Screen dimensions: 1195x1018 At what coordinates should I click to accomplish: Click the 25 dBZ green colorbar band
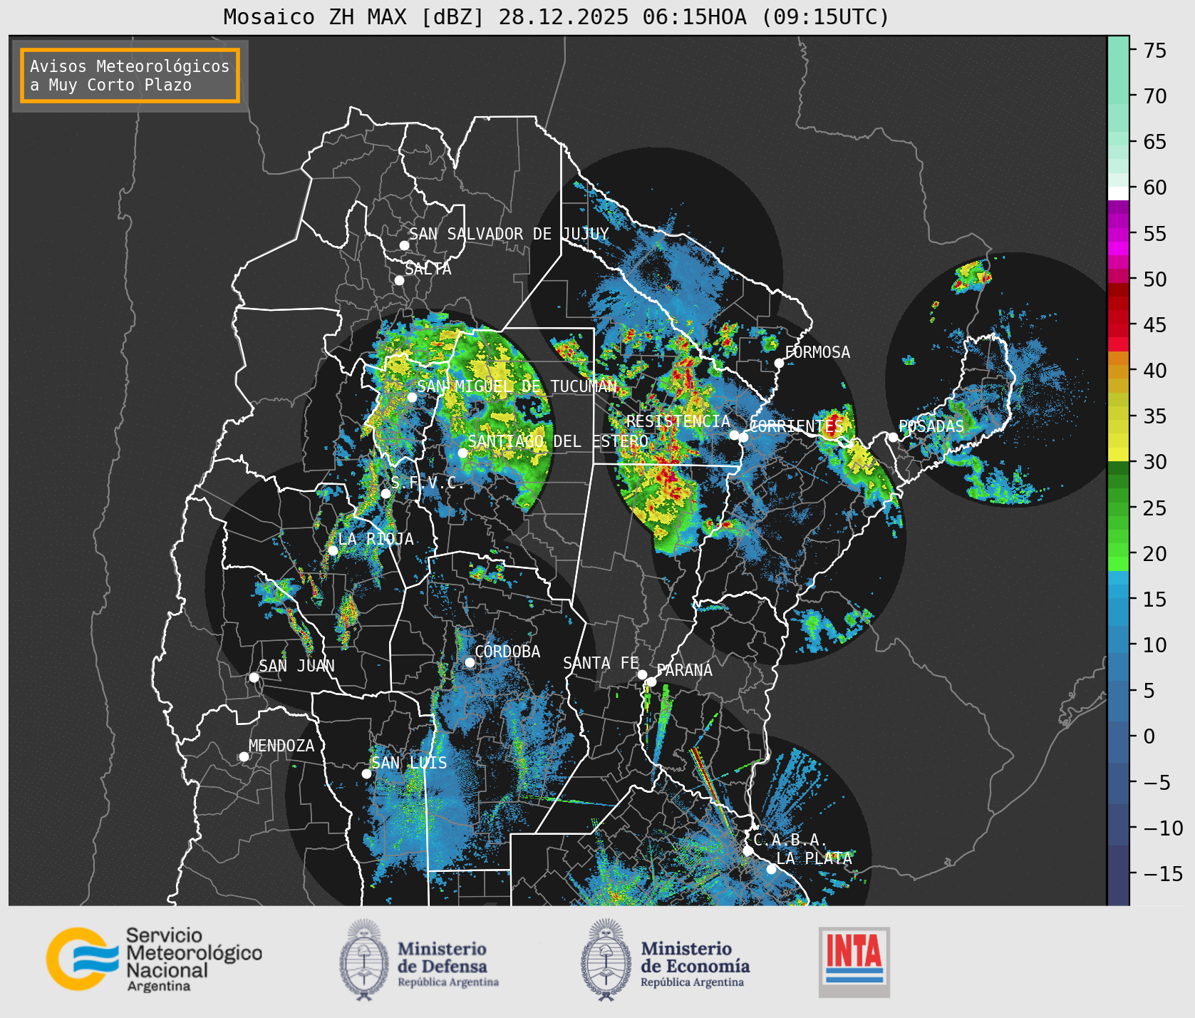(1118, 508)
